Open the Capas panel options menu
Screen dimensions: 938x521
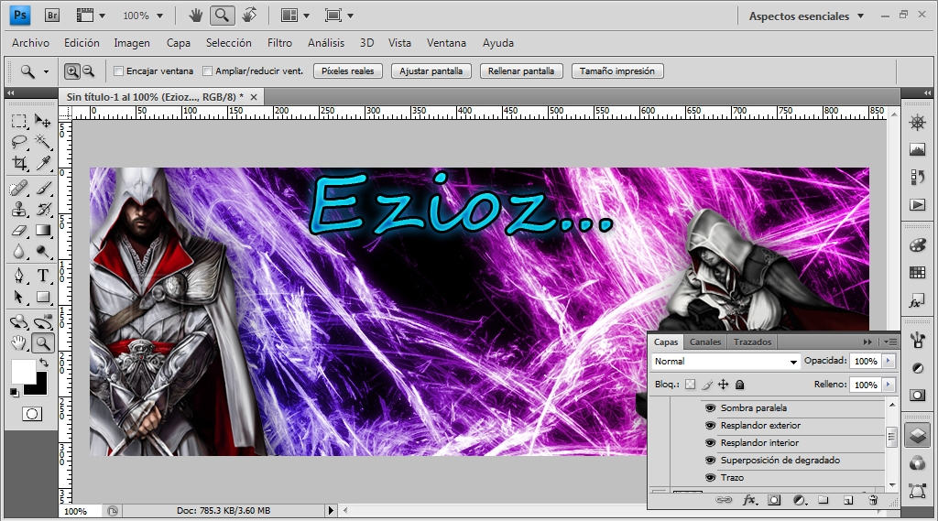point(890,342)
